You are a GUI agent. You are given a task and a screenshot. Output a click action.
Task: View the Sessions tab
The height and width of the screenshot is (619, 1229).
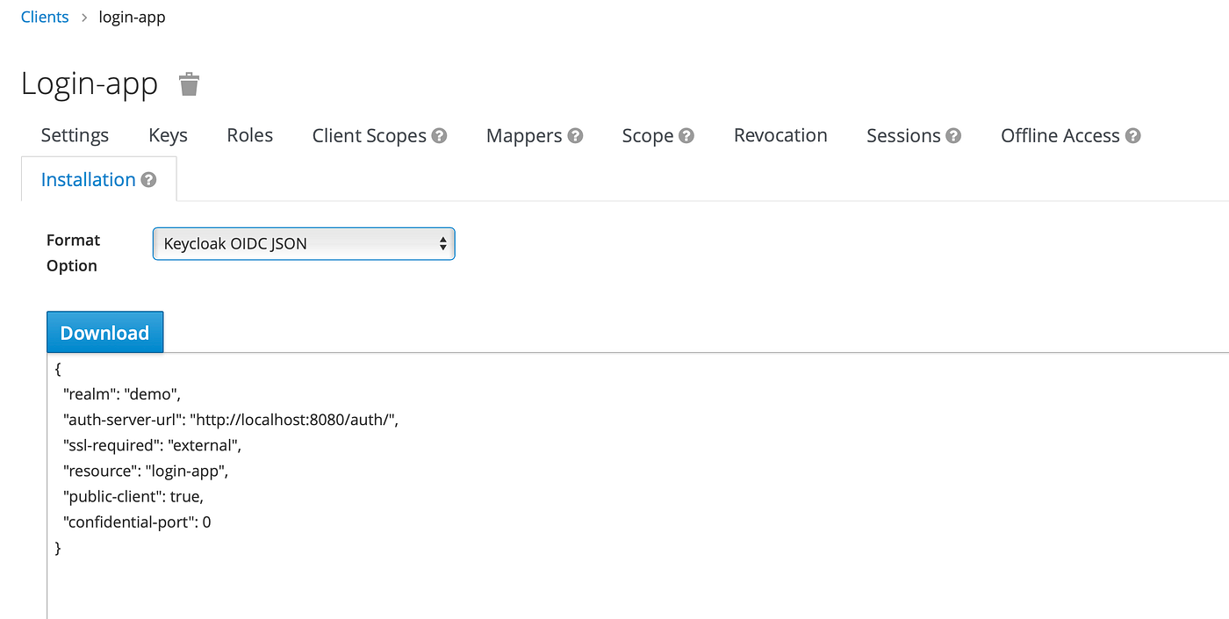pyautogui.click(x=903, y=135)
